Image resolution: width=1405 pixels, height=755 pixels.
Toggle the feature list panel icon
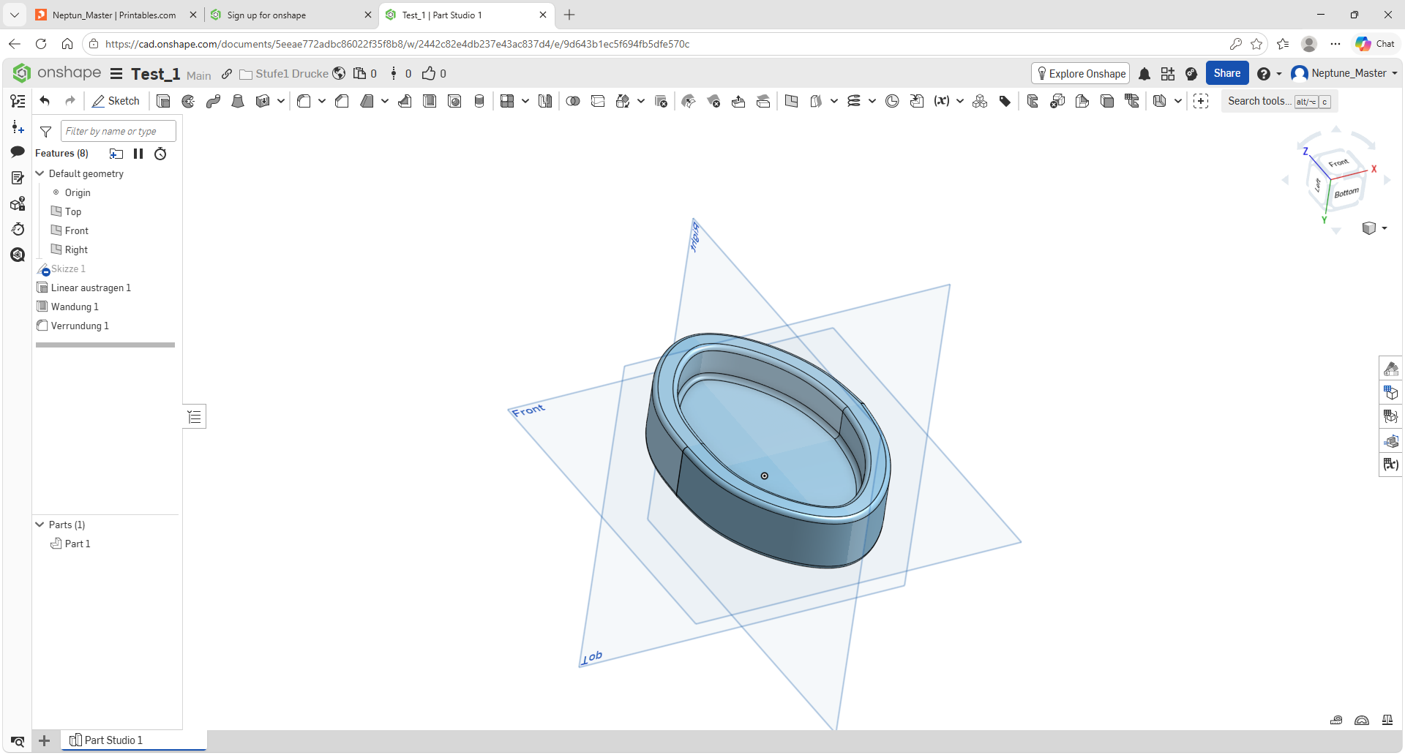18,101
